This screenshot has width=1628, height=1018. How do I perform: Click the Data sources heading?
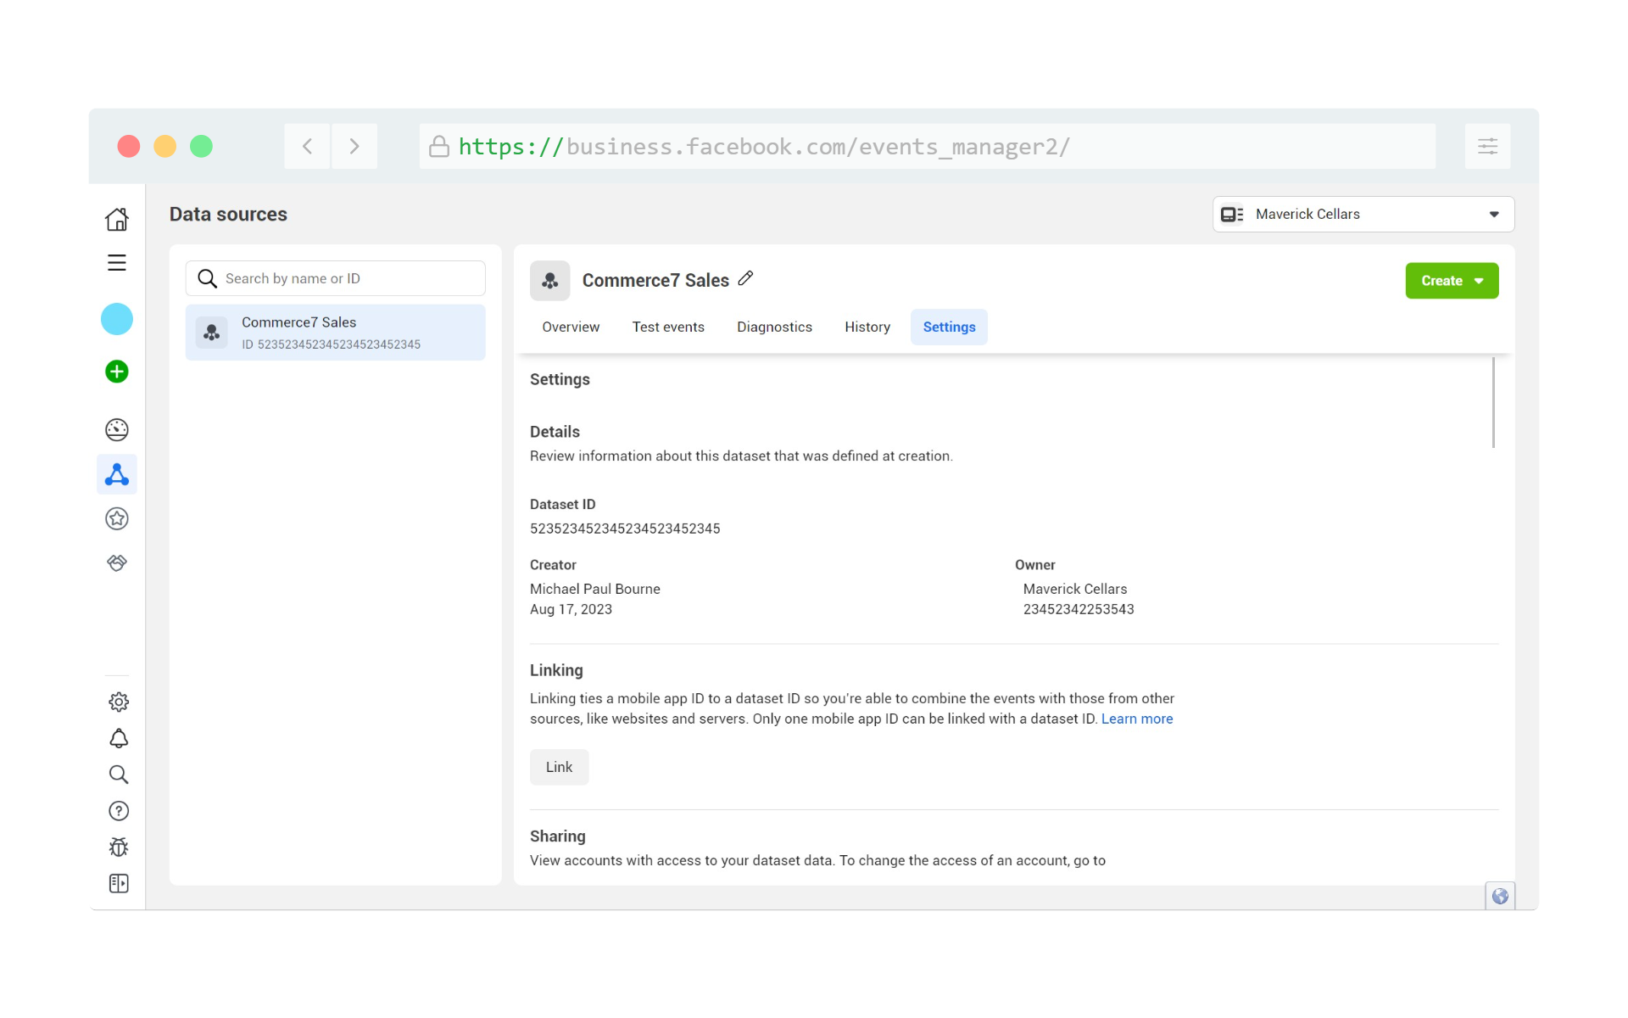tap(228, 215)
